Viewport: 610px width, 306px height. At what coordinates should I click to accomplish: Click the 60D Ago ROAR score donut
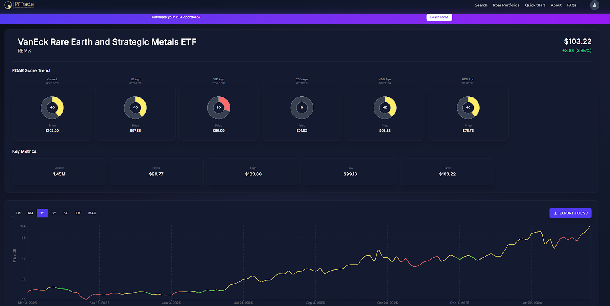click(468, 108)
